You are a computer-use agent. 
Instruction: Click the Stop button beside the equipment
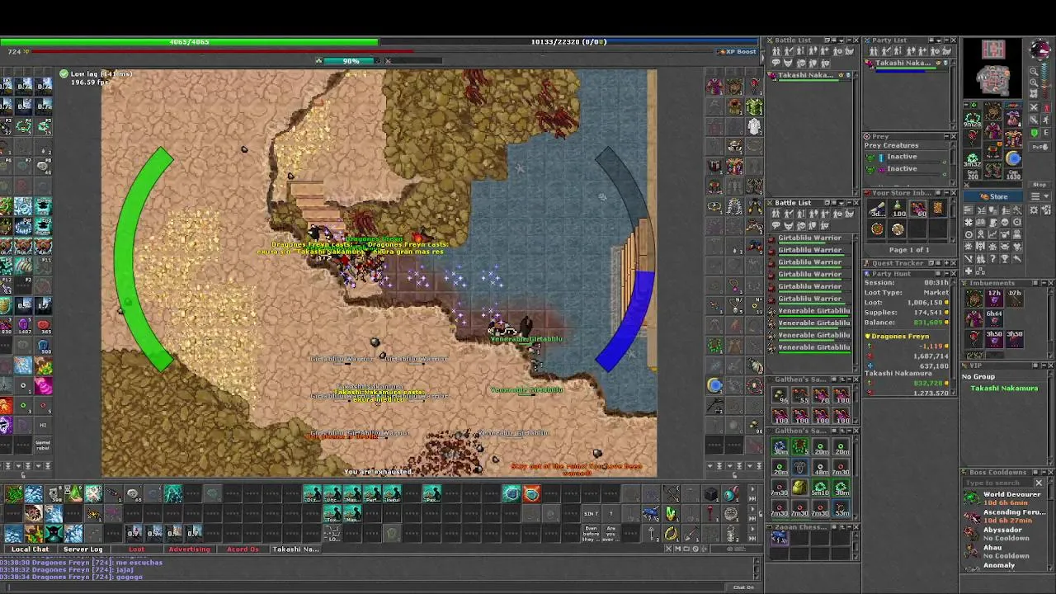(x=1039, y=184)
